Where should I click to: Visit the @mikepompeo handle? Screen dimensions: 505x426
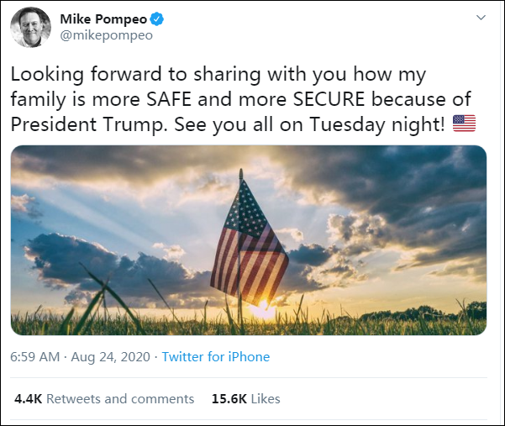tap(106, 36)
